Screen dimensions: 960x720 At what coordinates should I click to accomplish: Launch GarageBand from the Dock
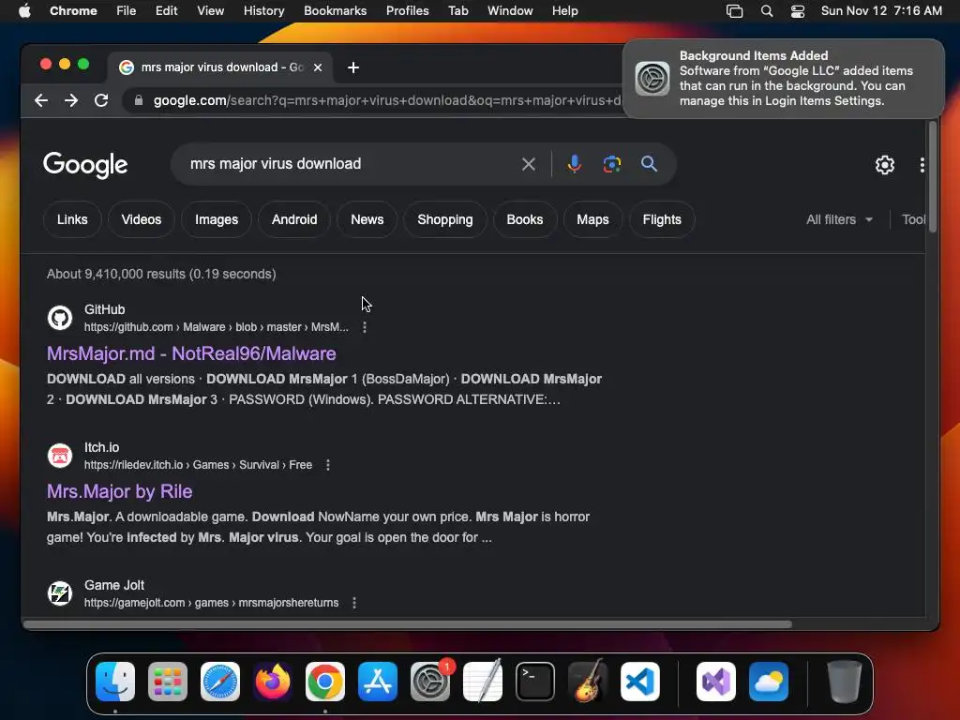(x=588, y=682)
